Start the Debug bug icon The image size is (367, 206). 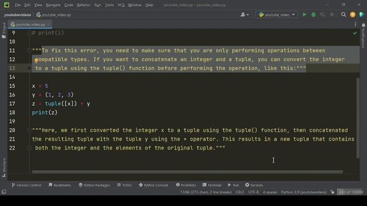(314, 15)
